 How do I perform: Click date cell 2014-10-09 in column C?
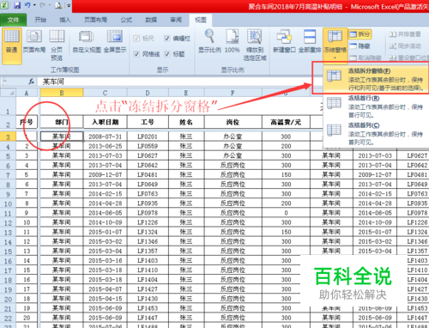[106, 222]
